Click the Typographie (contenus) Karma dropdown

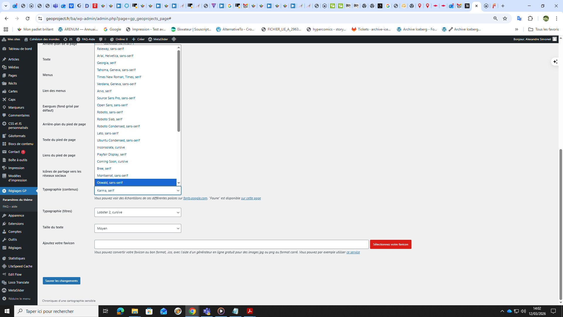pyautogui.click(x=138, y=190)
